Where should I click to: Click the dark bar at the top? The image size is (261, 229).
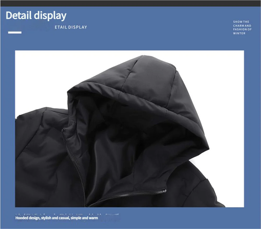point(130,3)
